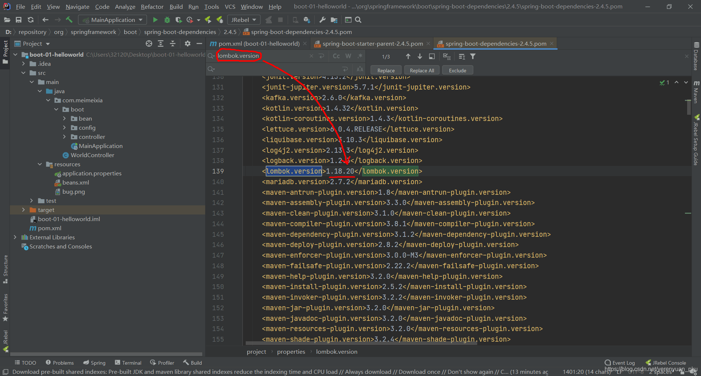Open the Refactor menu
Viewport: 701px width, 376px height.
[x=152, y=7]
